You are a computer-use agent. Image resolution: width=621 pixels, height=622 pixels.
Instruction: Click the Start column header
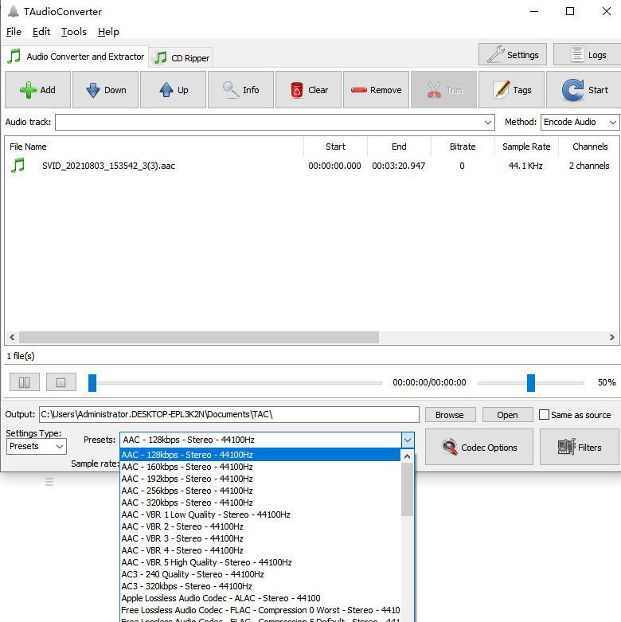tap(335, 147)
